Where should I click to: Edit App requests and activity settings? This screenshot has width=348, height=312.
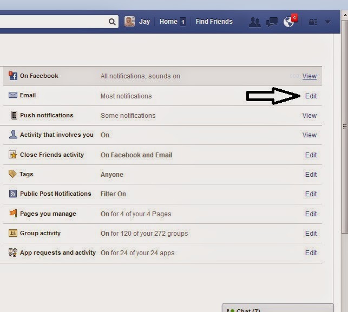(311, 253)
